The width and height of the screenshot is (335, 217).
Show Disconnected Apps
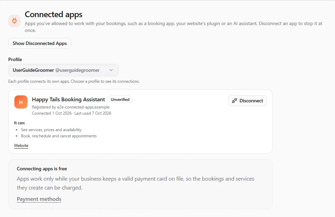click(40, 43)
